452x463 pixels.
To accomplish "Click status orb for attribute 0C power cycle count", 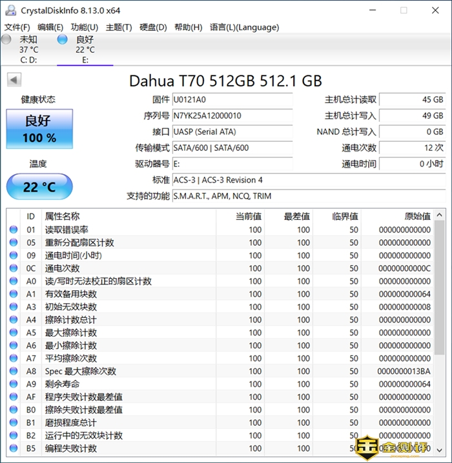I will 14,268.
